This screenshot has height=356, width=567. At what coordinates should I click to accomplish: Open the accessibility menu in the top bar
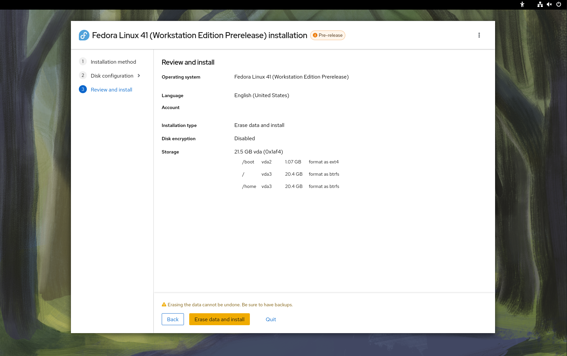pos(522,4)
